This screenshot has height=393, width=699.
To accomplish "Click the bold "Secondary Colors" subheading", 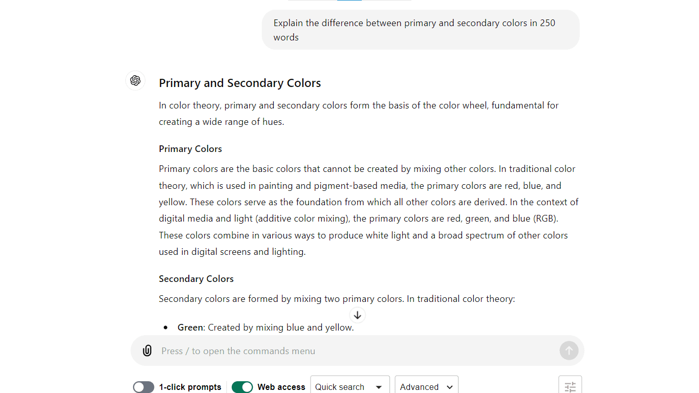I will pyautogui.click(x=196, y=279).
